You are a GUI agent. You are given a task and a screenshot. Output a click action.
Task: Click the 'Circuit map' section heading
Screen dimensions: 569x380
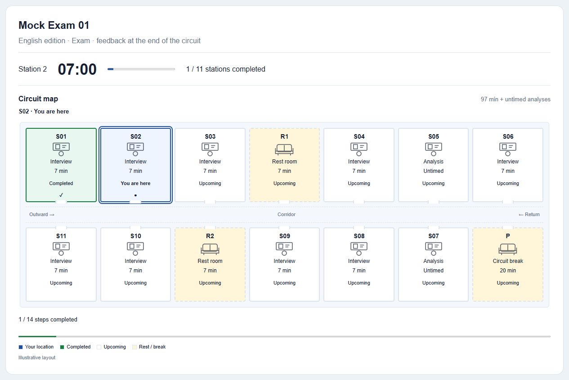point(38,99)
